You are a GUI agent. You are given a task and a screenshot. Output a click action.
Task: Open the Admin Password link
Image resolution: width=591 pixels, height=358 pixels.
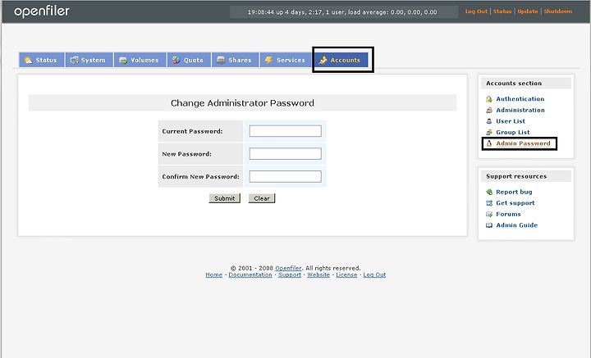coord(523,143)
